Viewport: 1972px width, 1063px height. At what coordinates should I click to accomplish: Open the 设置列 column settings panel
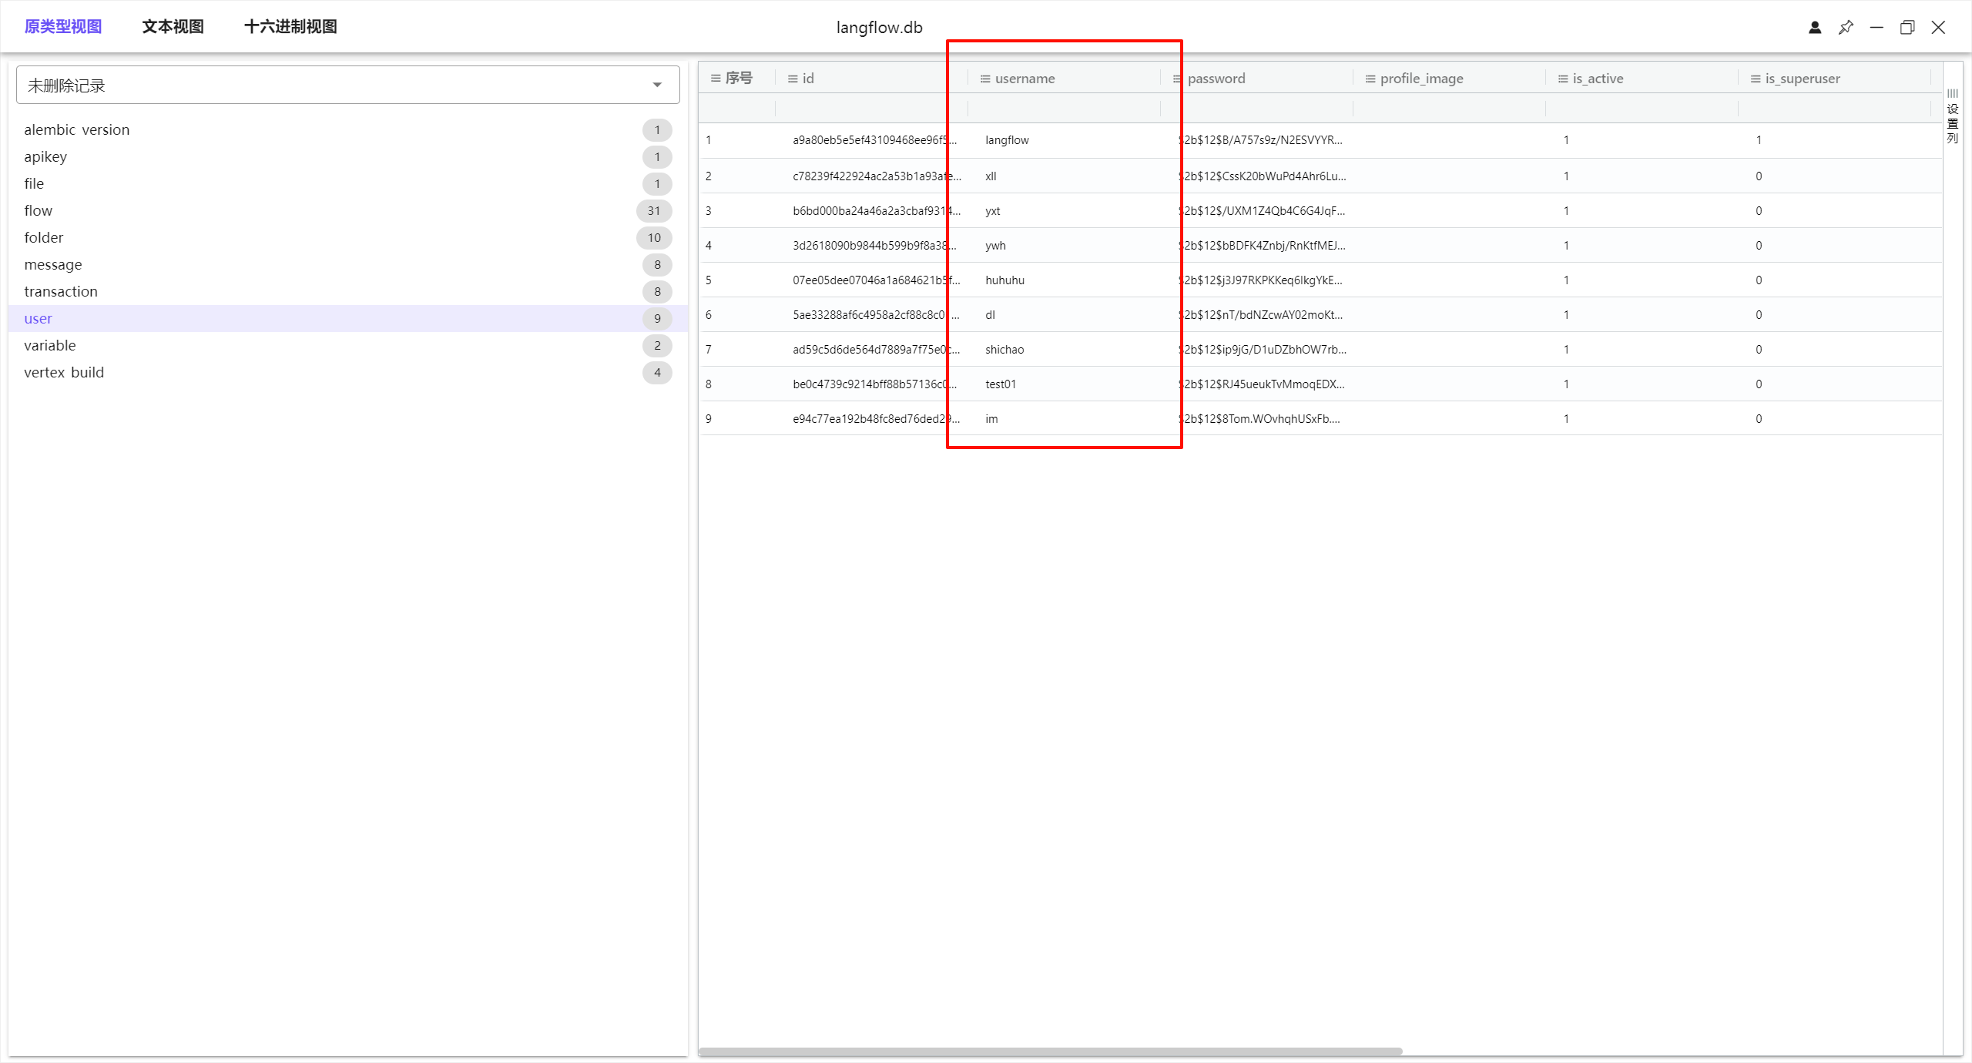pos(1952,116)
